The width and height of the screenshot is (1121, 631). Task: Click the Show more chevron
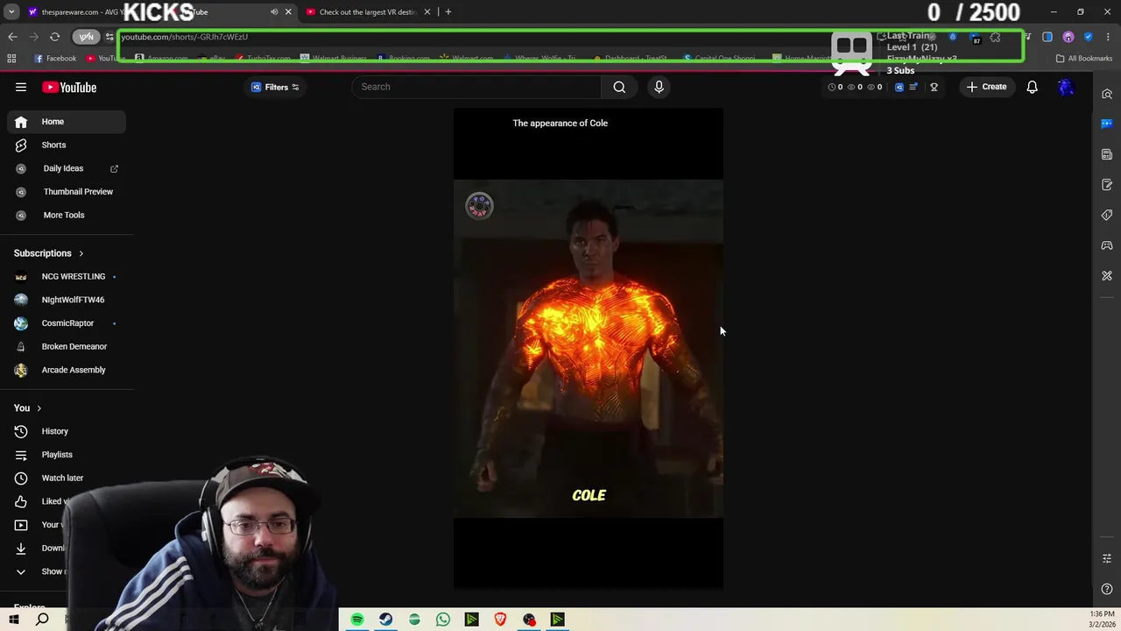coord(21,571)
